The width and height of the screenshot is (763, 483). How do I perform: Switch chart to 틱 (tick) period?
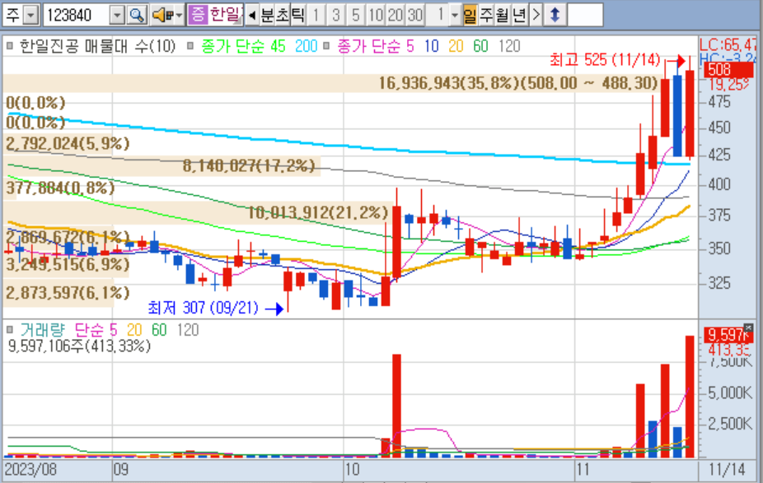[297, 15]
